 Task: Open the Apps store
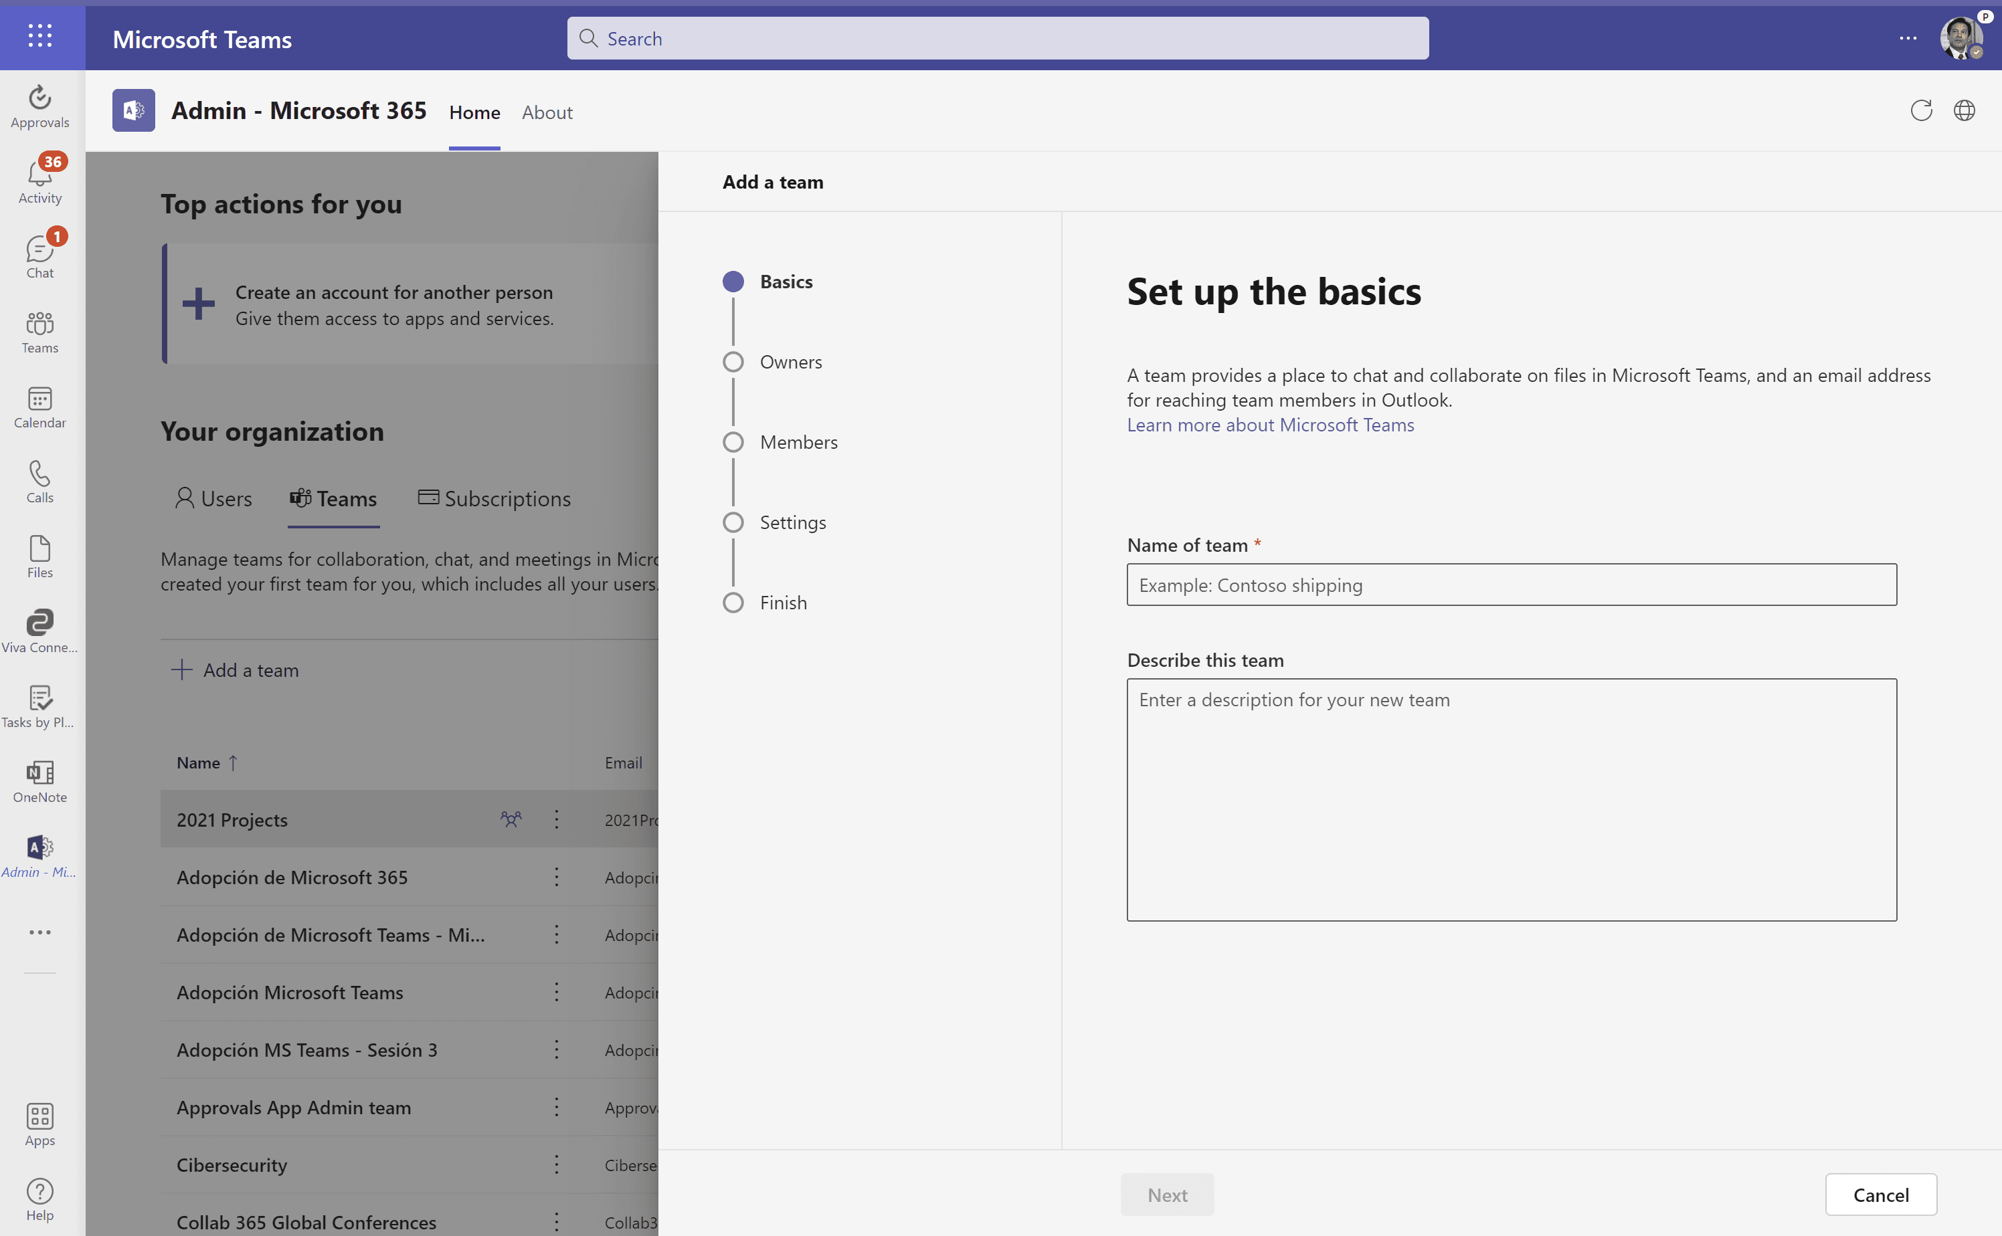click(40, 1125)
